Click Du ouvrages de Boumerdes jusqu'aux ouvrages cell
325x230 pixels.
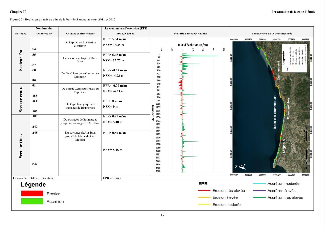click(x=80, y=121)
